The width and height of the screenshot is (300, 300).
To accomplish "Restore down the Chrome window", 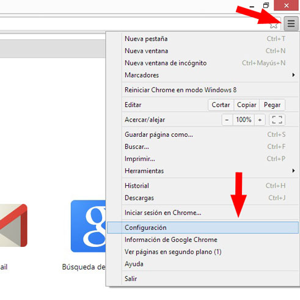I will [266, 5].
